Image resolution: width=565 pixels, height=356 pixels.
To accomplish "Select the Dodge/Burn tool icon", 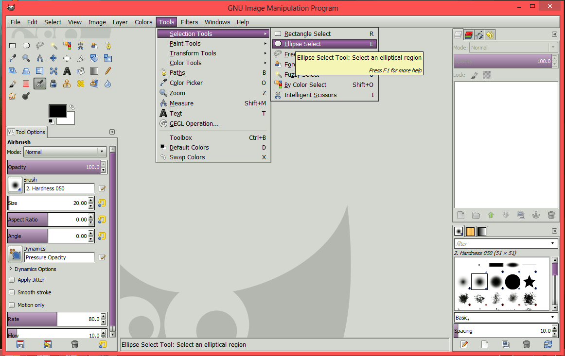I will pyautogui.click(x=26, y=97).
